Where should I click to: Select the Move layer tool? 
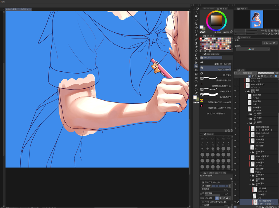point(196,28)
